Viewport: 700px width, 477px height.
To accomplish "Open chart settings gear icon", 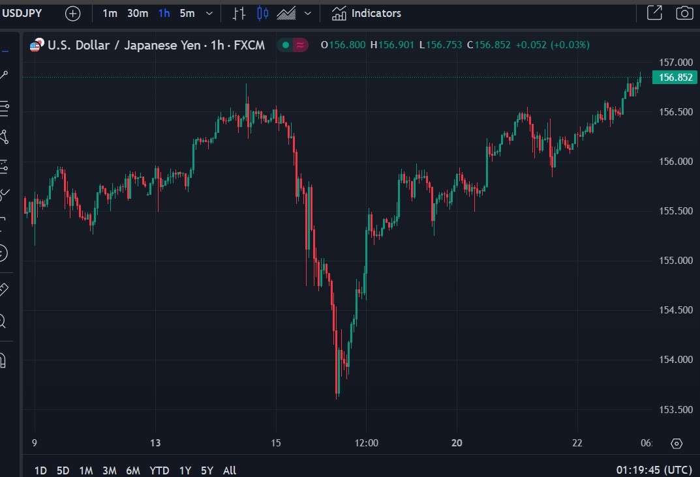I will [x=677, y=444].
